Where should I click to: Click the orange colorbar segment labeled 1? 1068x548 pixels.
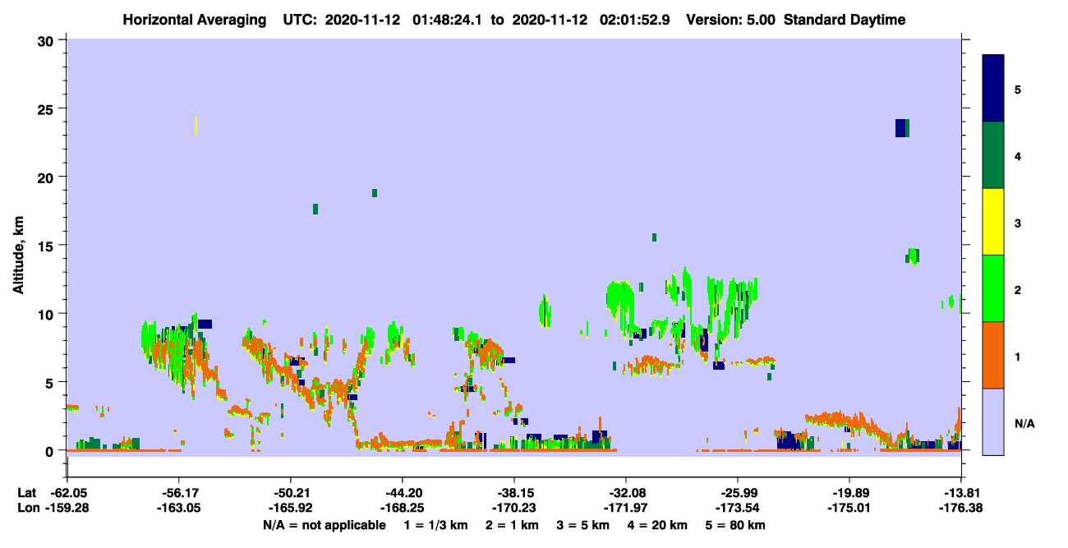click(x=993, y=355)
